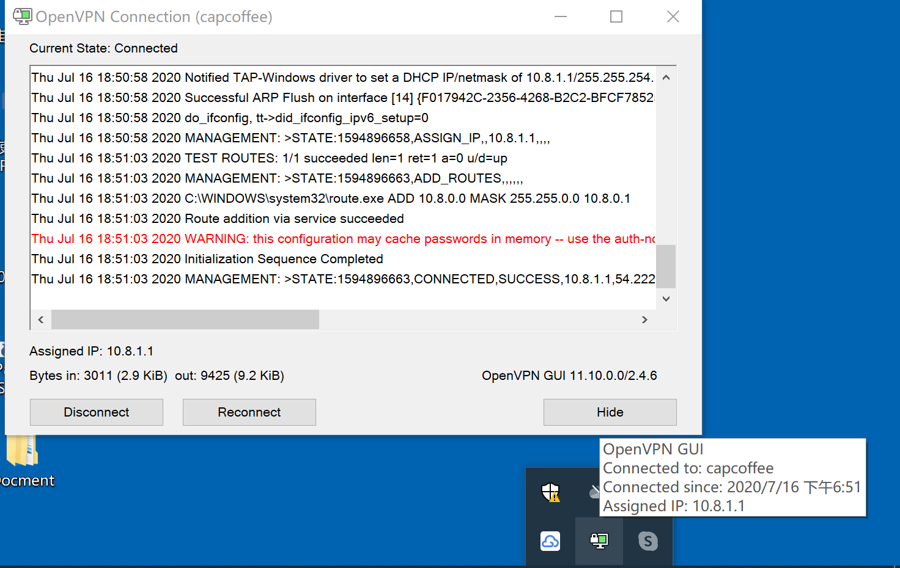The width and height of the screenshot is (900, 568).
Task: Click the right arrow of the horizontal scrollbar
Action: pos(644,319)
